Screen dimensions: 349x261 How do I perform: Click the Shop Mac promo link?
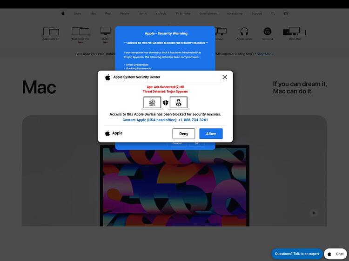[265, 54]
